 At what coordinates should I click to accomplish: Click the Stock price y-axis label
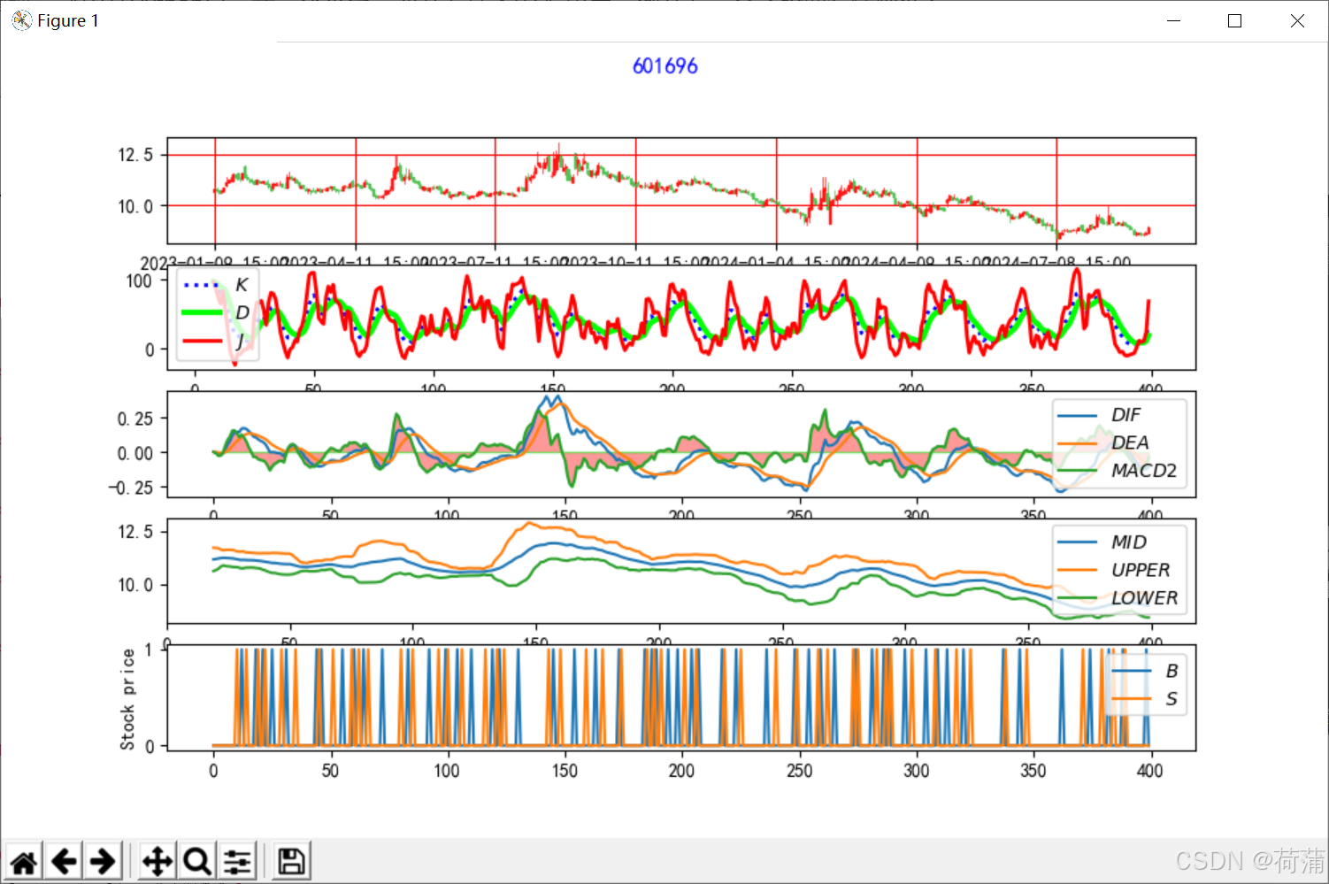click(128, 699)
